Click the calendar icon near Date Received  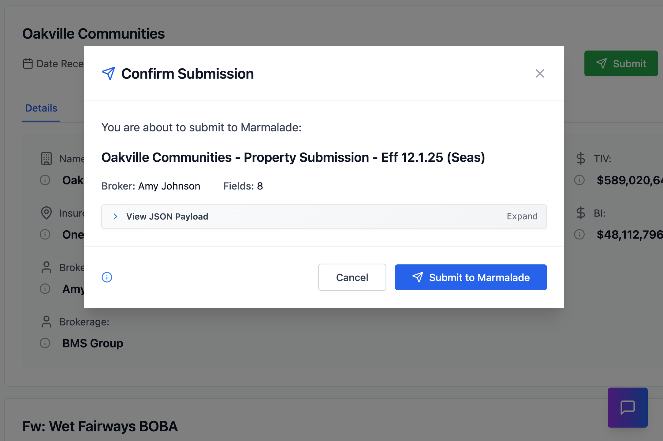pos(28,64)
